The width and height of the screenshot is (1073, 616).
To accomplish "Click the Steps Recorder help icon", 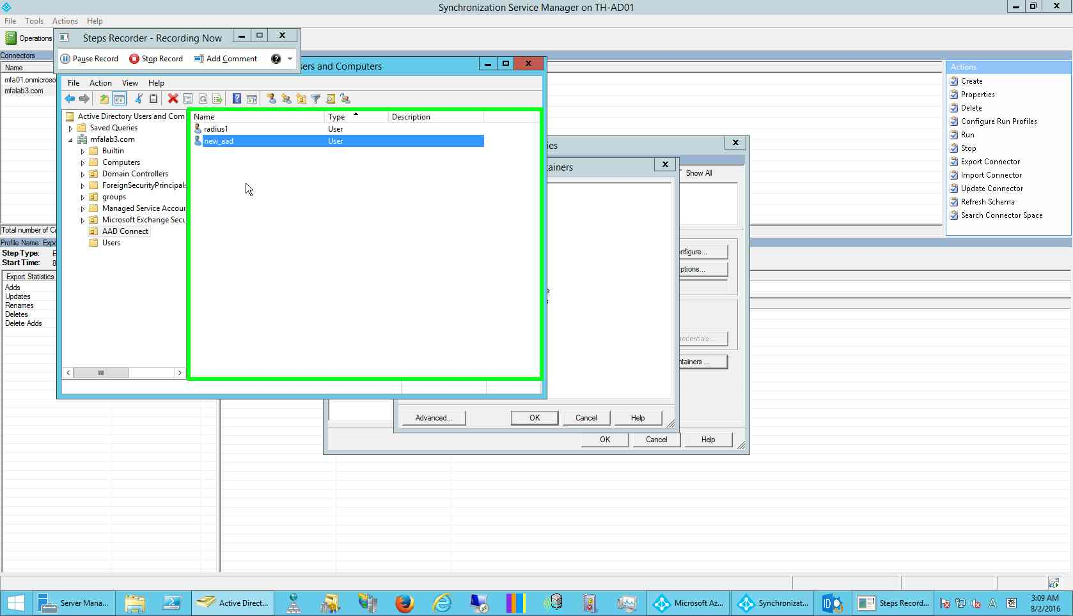I will [x=276, y=59].
